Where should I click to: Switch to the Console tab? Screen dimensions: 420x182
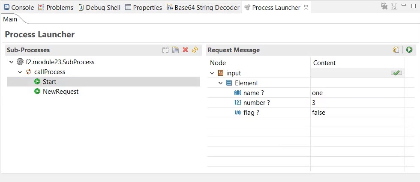pyautogui.click(x=18, y=8)
